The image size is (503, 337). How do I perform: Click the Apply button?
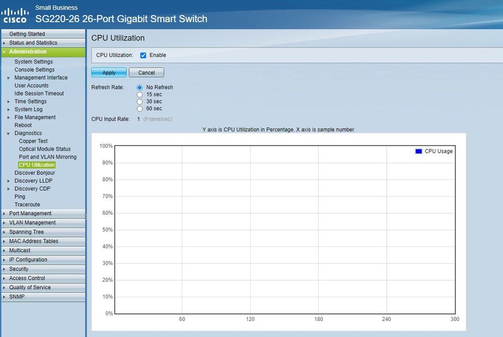coord(109,73)
